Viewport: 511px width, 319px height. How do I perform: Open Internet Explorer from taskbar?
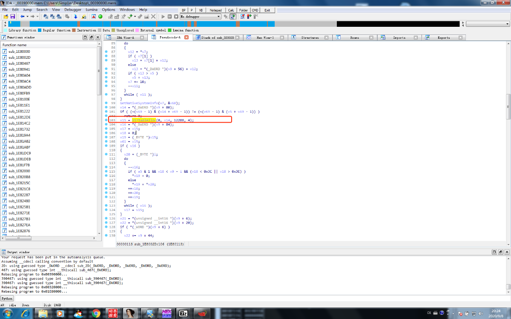(x=26, y=313)
